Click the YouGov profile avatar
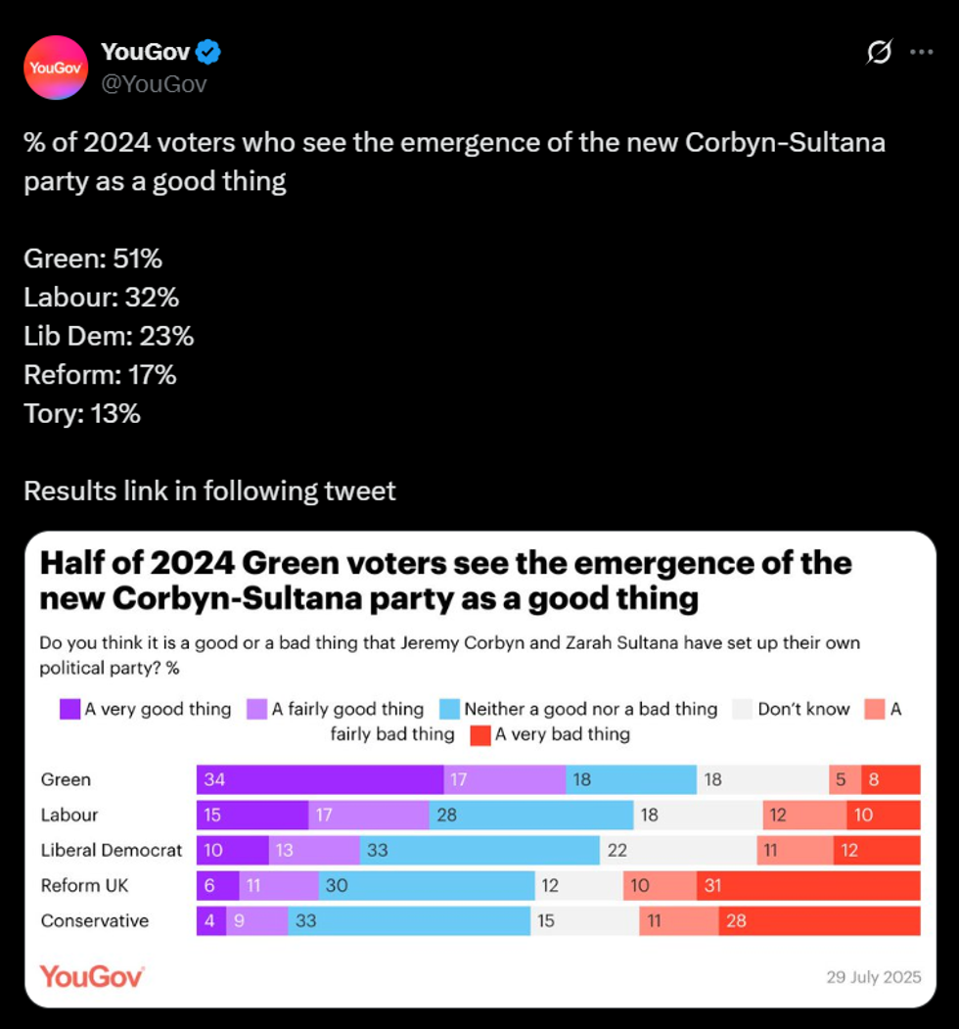The image size is (959, 1029). pyautogui.click(x=56, y=69)
